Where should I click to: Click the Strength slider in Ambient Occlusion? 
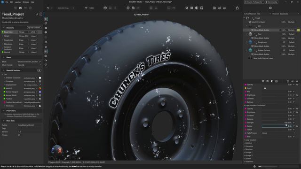[x=277, y=123]
